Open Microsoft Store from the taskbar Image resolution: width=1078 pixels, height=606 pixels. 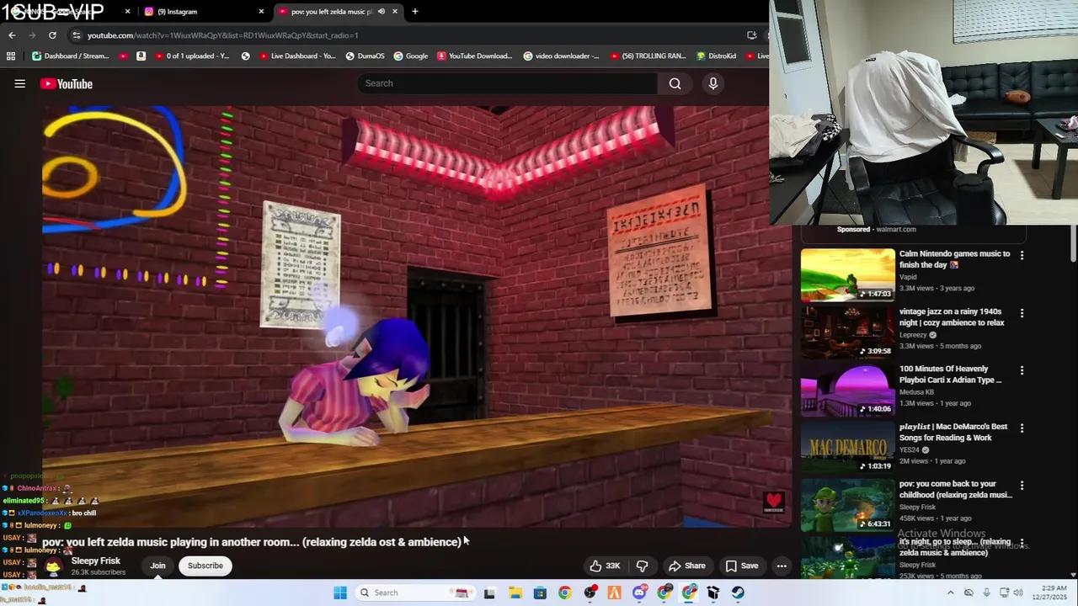pyautogui.click(x=540, y=593)
